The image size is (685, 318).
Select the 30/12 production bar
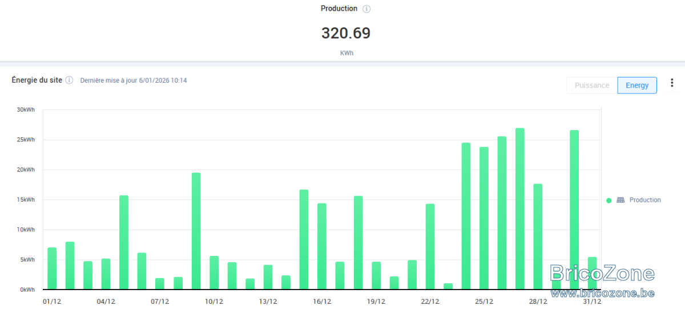574,210
